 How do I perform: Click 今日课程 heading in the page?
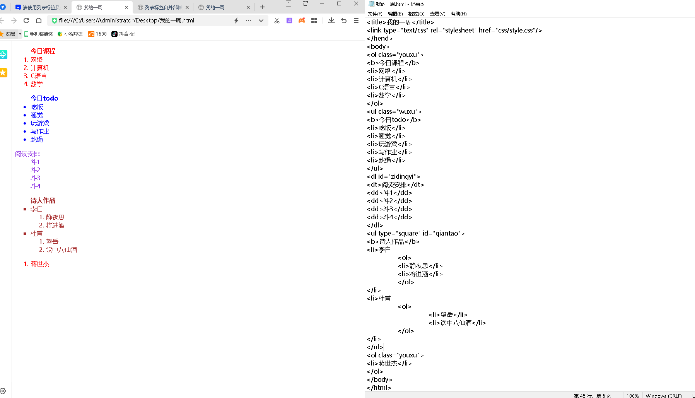(43, 51)
